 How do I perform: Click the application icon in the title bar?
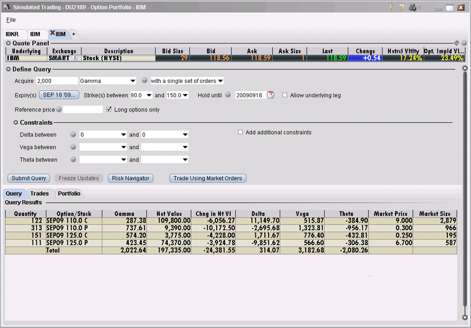[6, 7]
